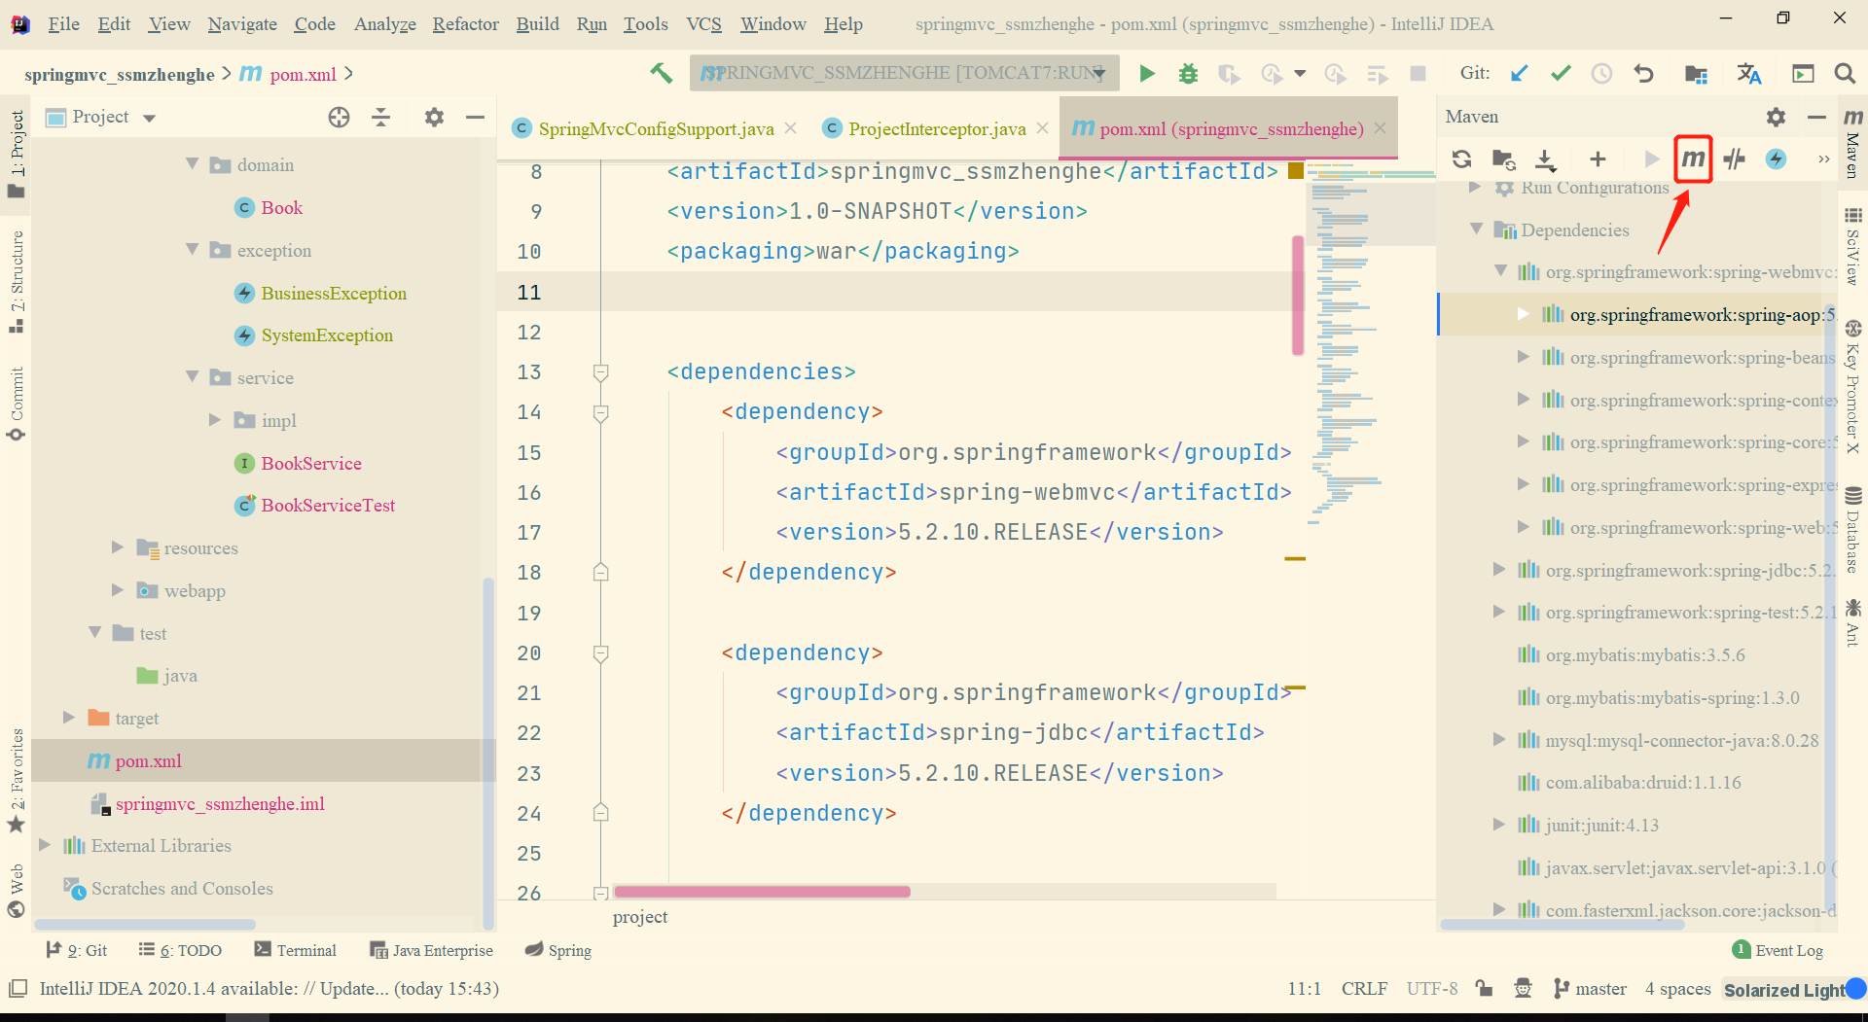Click the editor horizontal scrollbar thumb
The width and height of the screenshot is (1868, 1022).
(762, 892)
